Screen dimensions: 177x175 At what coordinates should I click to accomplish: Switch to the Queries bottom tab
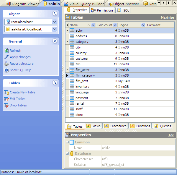coord(162,126)
